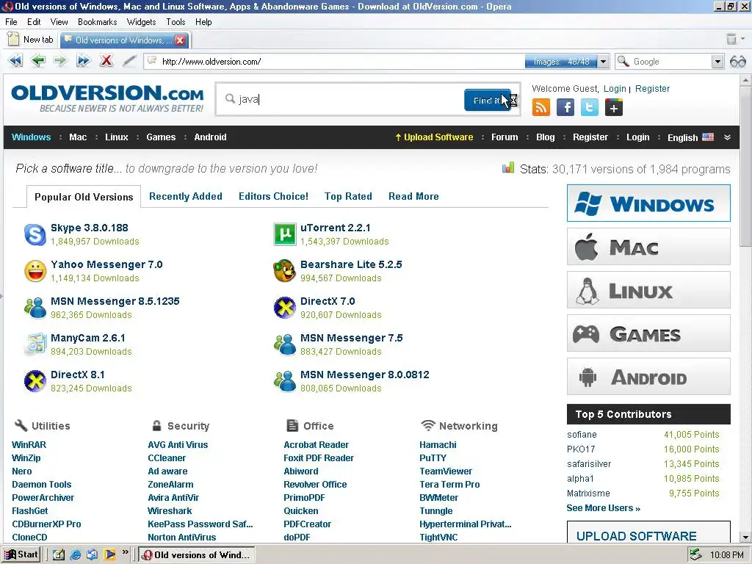Click the Fast Forward navigation button

(83, 61)
